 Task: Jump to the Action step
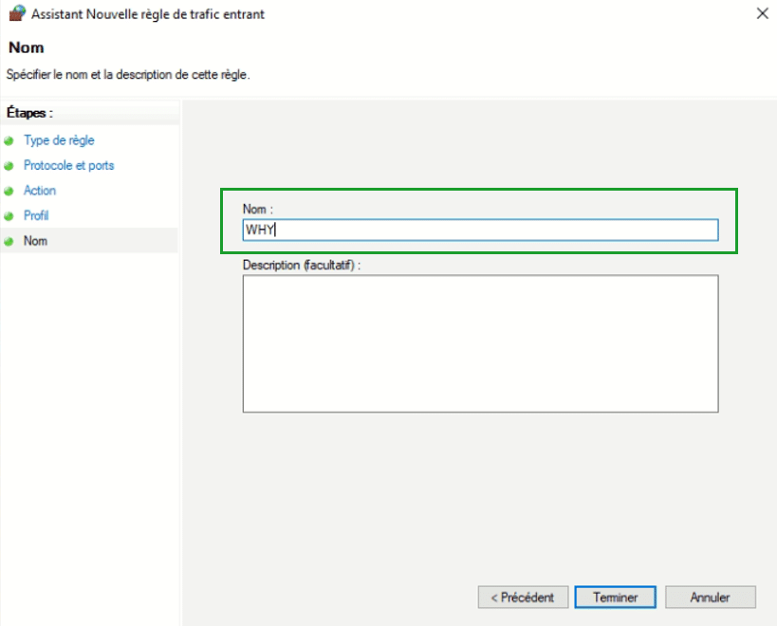40,191
